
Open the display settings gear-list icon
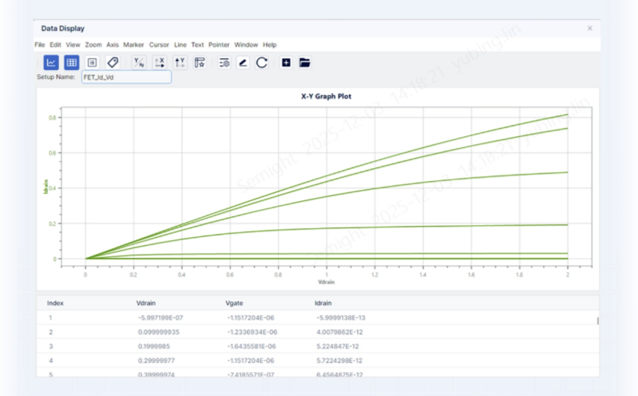pos(224,63)
